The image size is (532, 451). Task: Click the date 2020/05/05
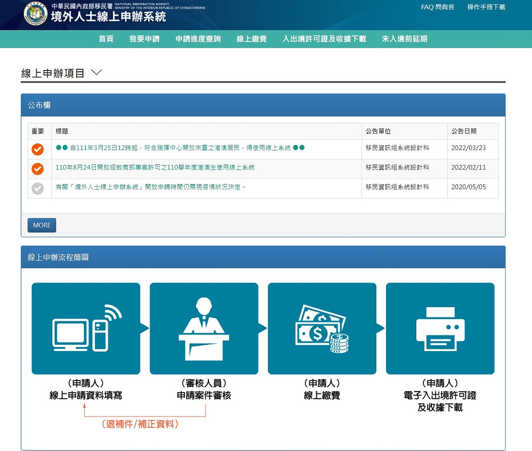coord(469,187)
